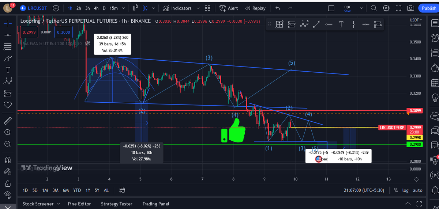Open the Indicators dialog
This screenshot has width=439, height=209.
click(x=177, y=8)
